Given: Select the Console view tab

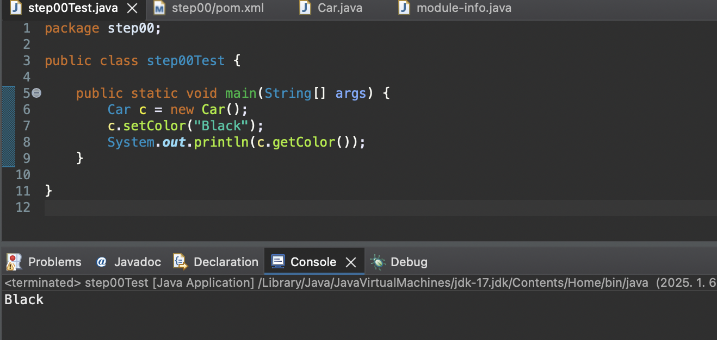Looking at the screenshot, I should click(x=313, y=262).
